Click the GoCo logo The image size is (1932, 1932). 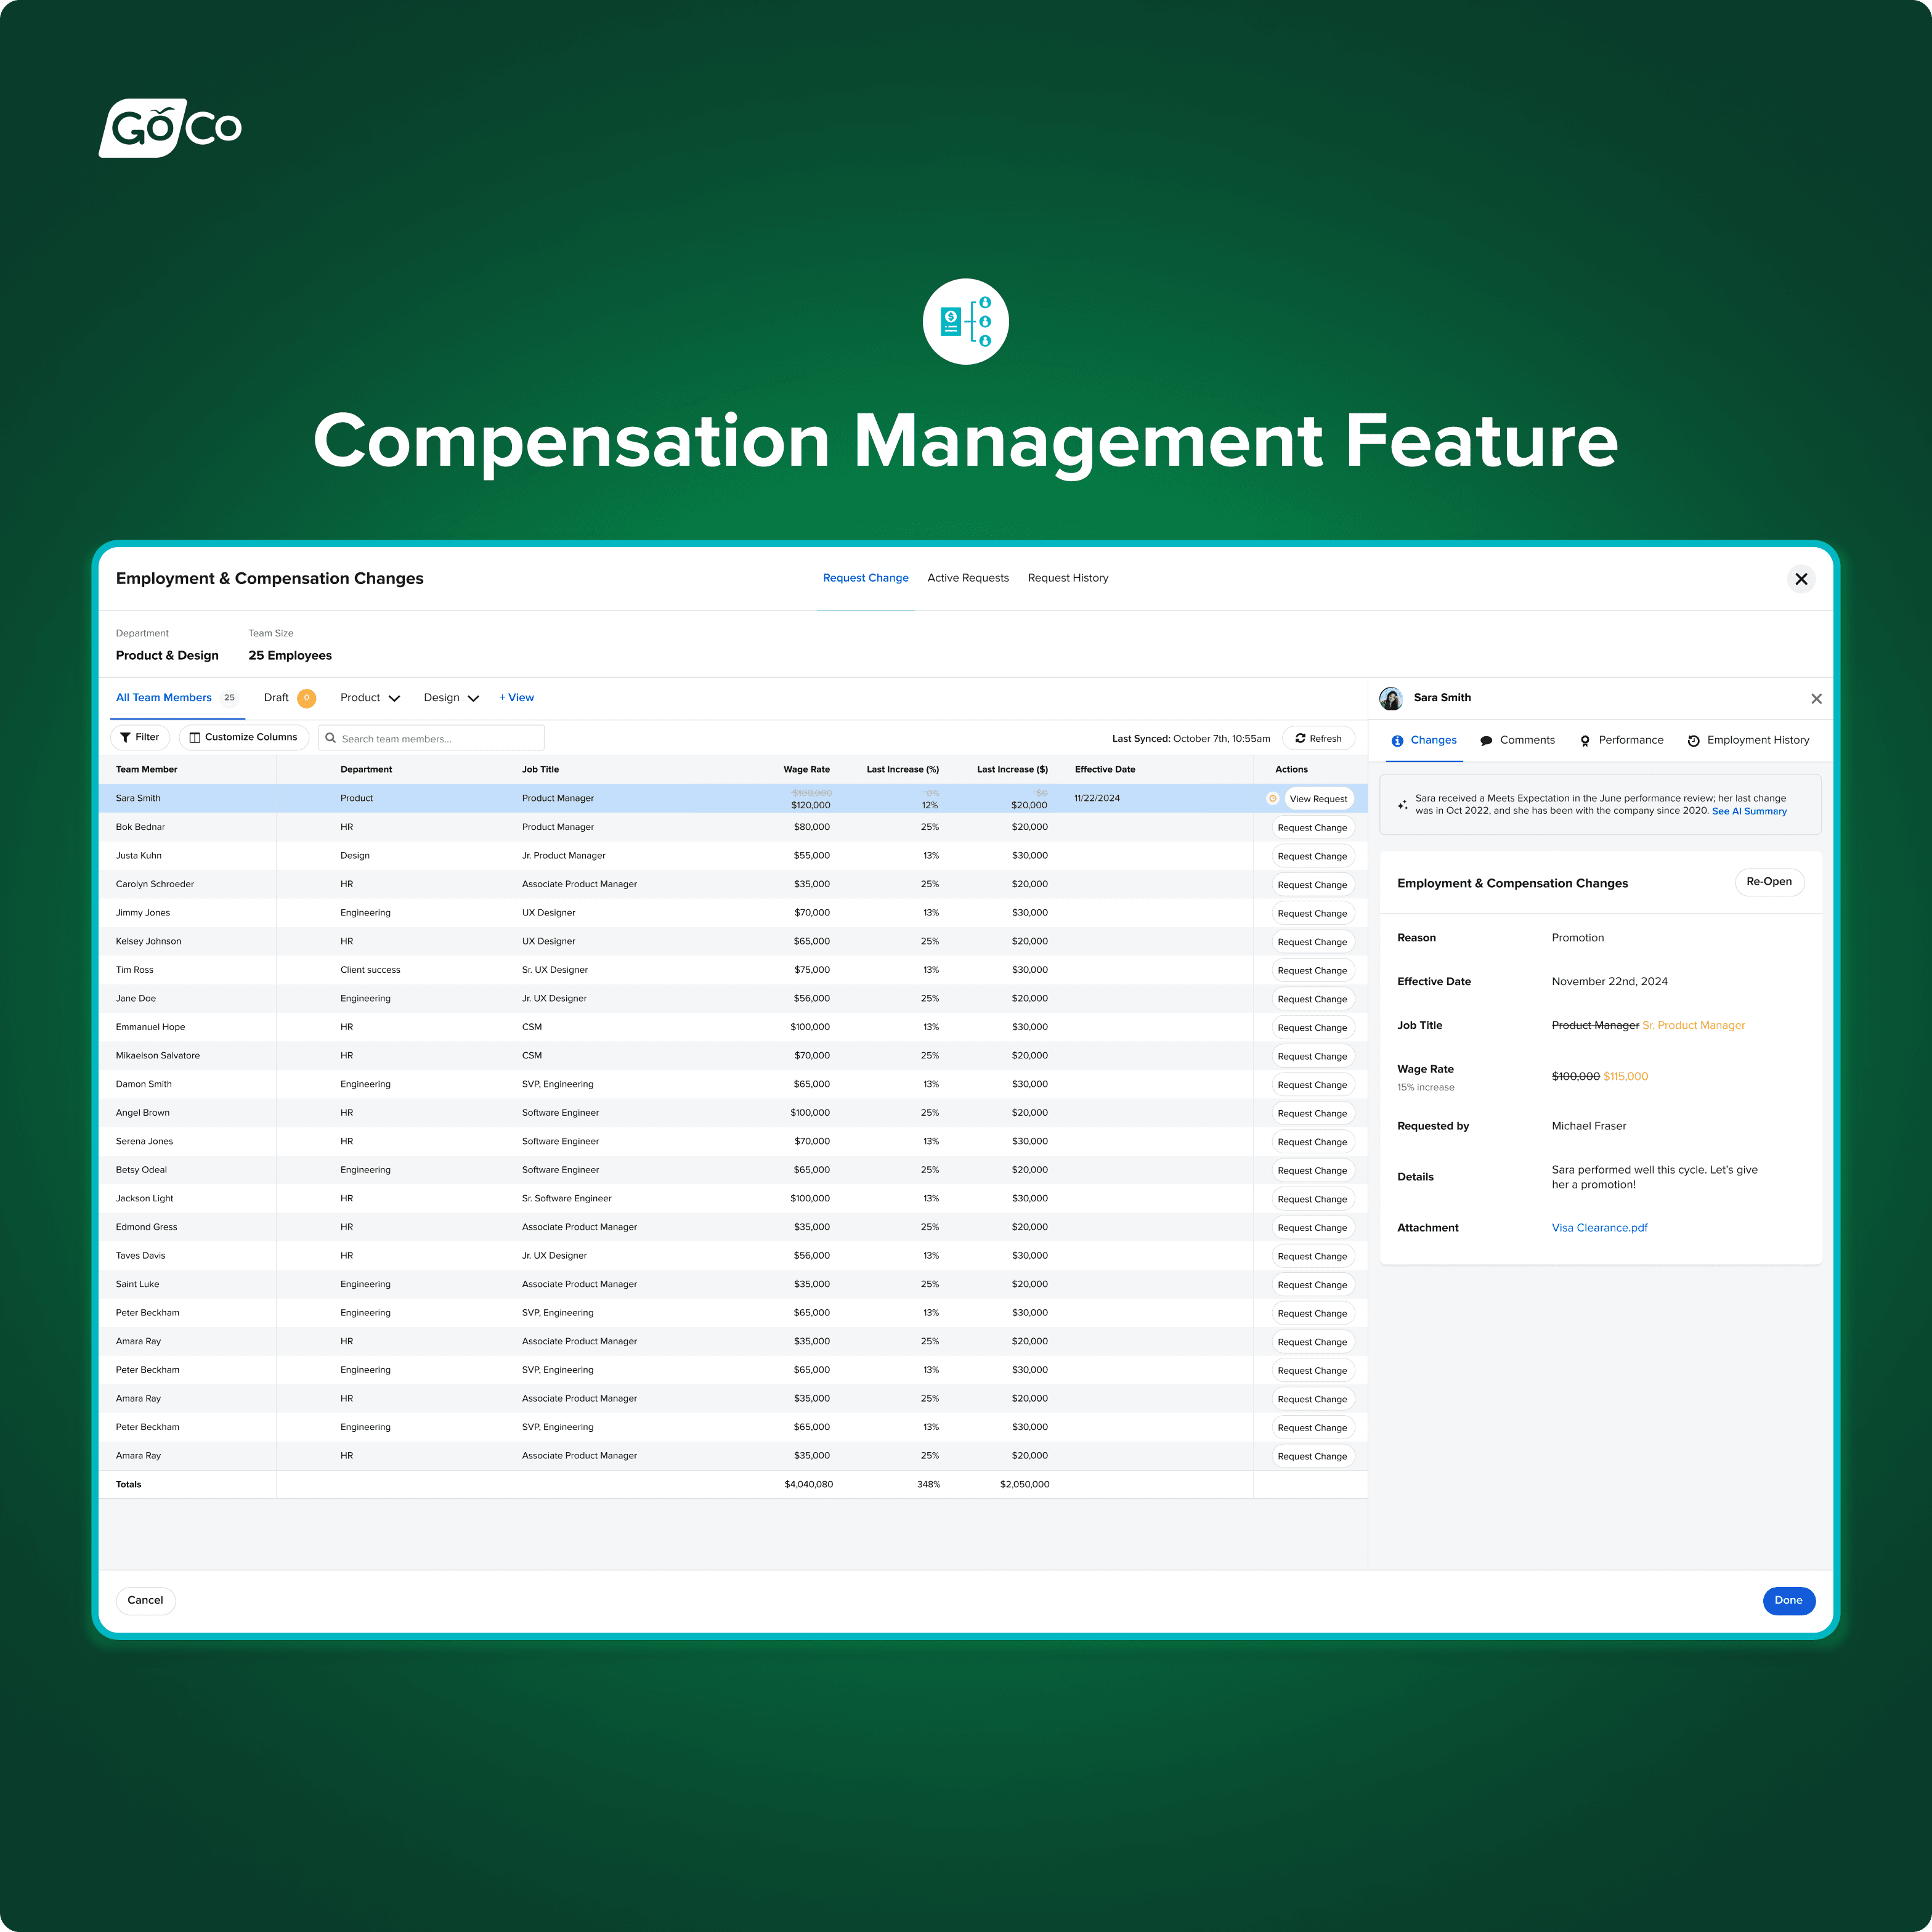[170, 128]
